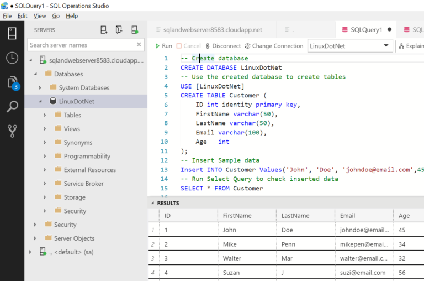This screenshot has height=281, width=424.
Task: Expand the Synonyms folder arrow
Action: coord(45,142)
